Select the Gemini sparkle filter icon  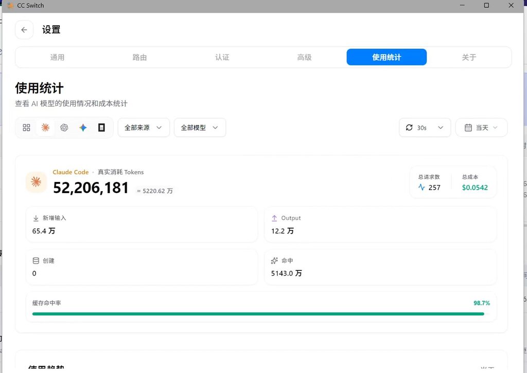tap(83, 127)
